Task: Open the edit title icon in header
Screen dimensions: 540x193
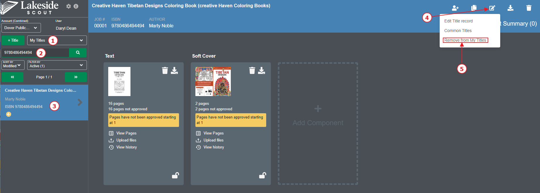Action: click(492, 8)
